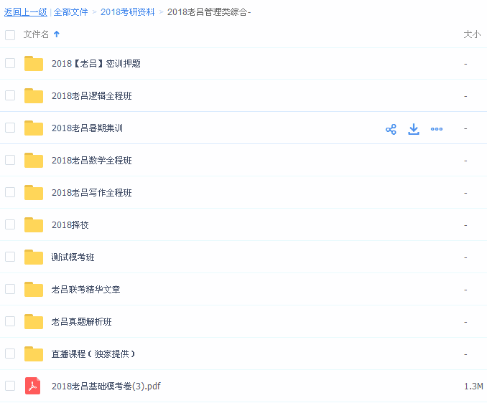487x403 pixels.
Task: Check the box for 2018老吕数学全程班
Action: tap(10, 160)
